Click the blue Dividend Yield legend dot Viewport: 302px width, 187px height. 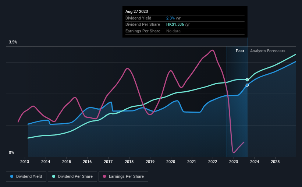pos(12,176)
